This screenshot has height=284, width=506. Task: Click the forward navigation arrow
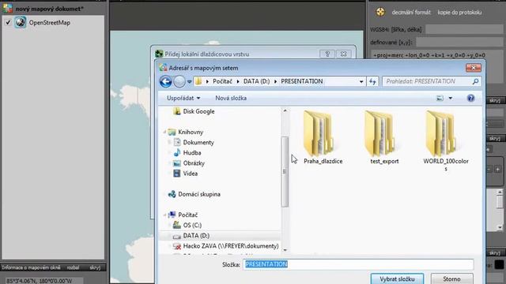click(179, 81)
